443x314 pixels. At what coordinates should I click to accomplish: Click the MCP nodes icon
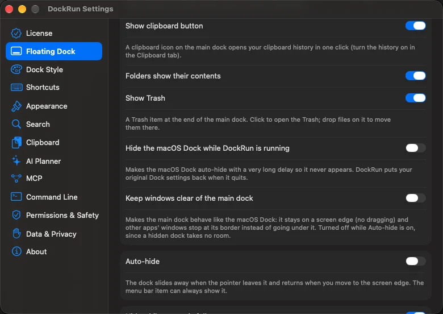pos(16,178)
